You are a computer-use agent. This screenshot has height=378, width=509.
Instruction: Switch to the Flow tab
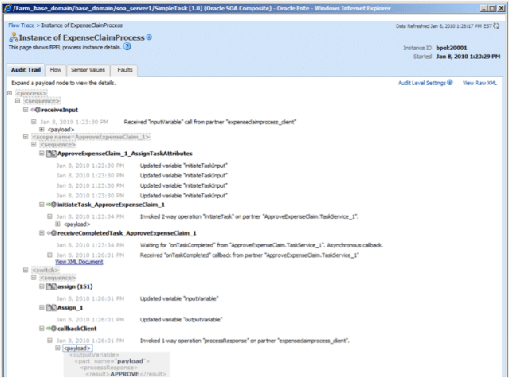pyautogui.click(x=56, y=70)
